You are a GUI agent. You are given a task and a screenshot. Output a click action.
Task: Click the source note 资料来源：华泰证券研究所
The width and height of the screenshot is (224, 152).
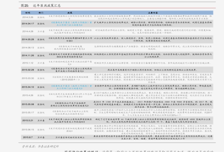(40, 146)
